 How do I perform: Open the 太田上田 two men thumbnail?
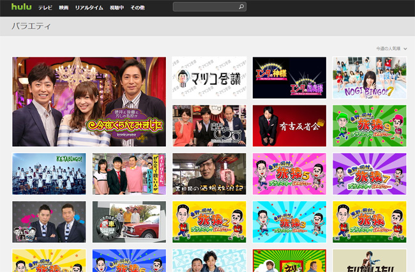49,222
